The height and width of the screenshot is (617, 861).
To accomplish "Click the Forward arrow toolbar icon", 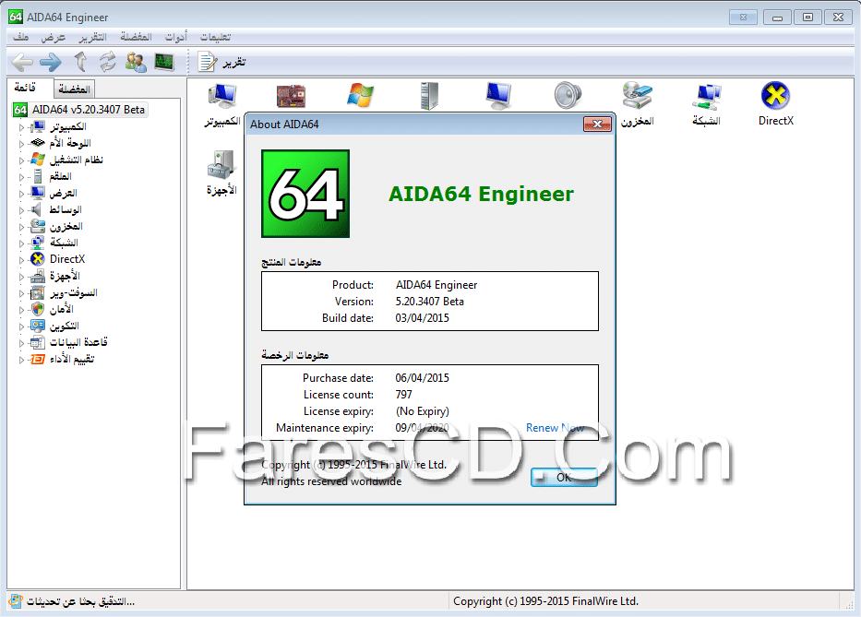I will pos(51,62).
